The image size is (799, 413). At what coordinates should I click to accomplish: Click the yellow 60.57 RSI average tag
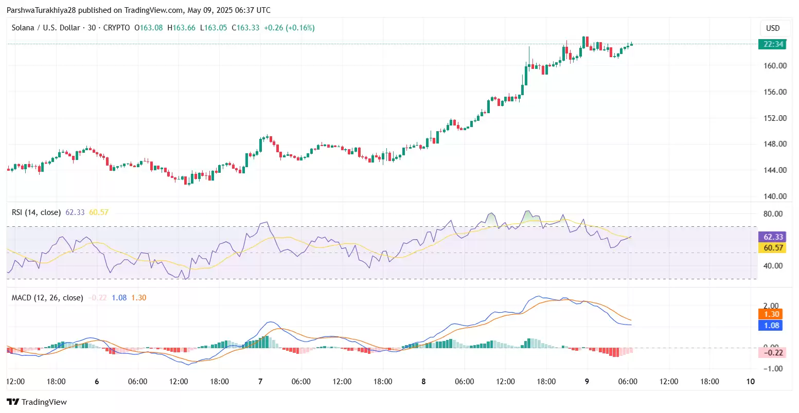(773, 248)
